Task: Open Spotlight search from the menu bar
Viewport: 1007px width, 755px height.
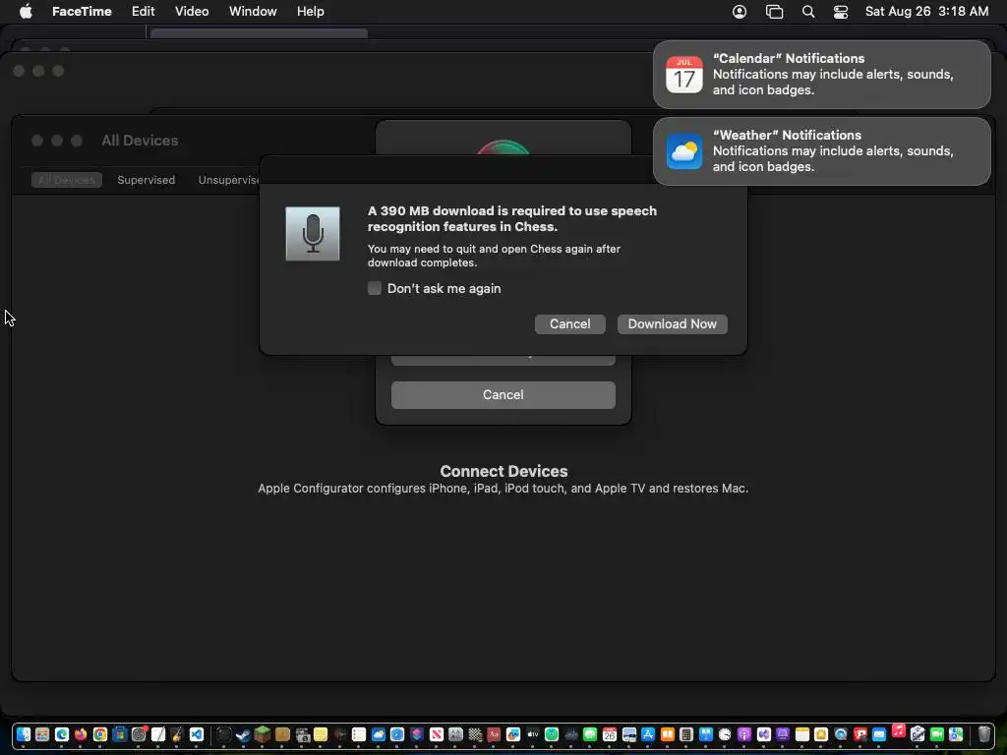Action: (808, 12)
